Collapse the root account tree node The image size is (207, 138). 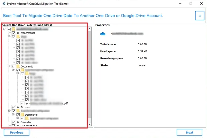[4, 29]
